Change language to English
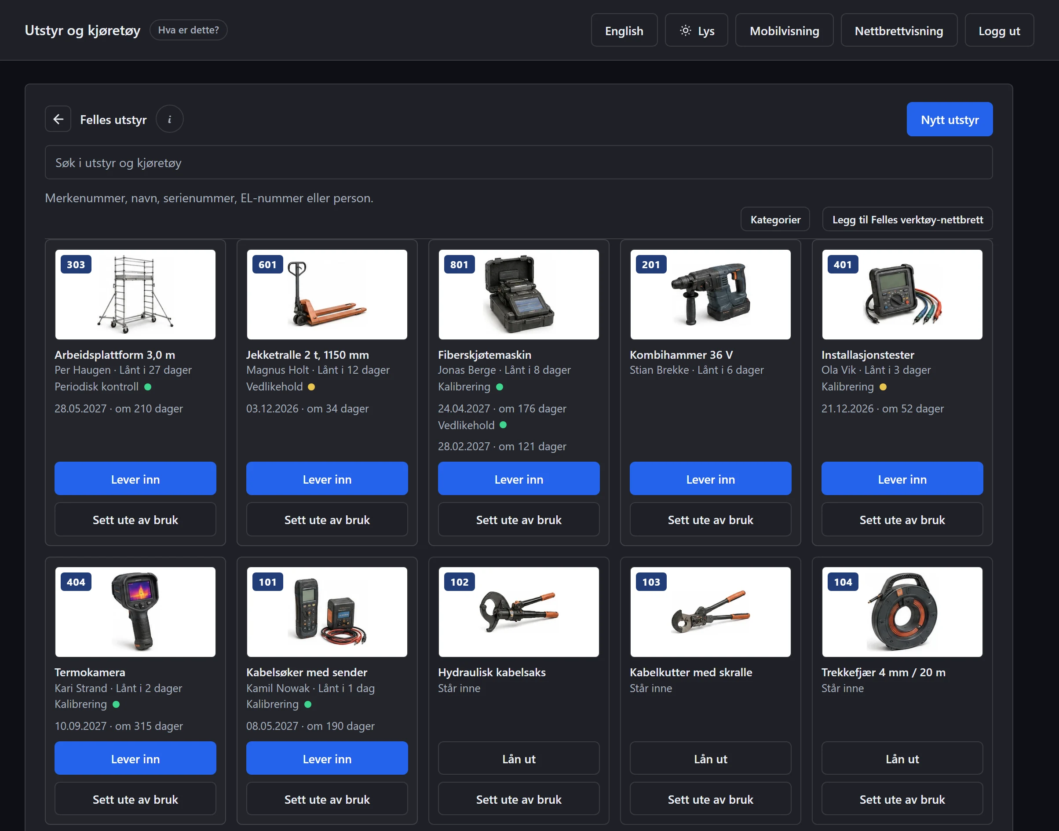Screen dimensions: 1059x831 [x=624, y=30]
